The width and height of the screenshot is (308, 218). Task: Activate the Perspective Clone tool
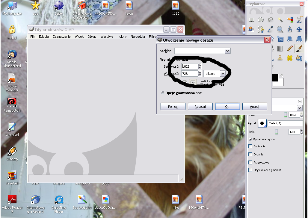299,58
